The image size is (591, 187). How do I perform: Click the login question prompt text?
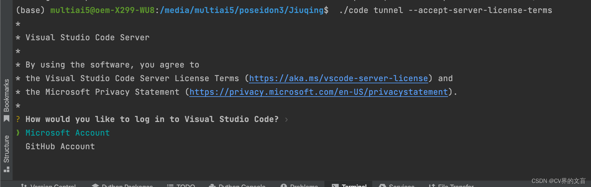click(152, 119)
